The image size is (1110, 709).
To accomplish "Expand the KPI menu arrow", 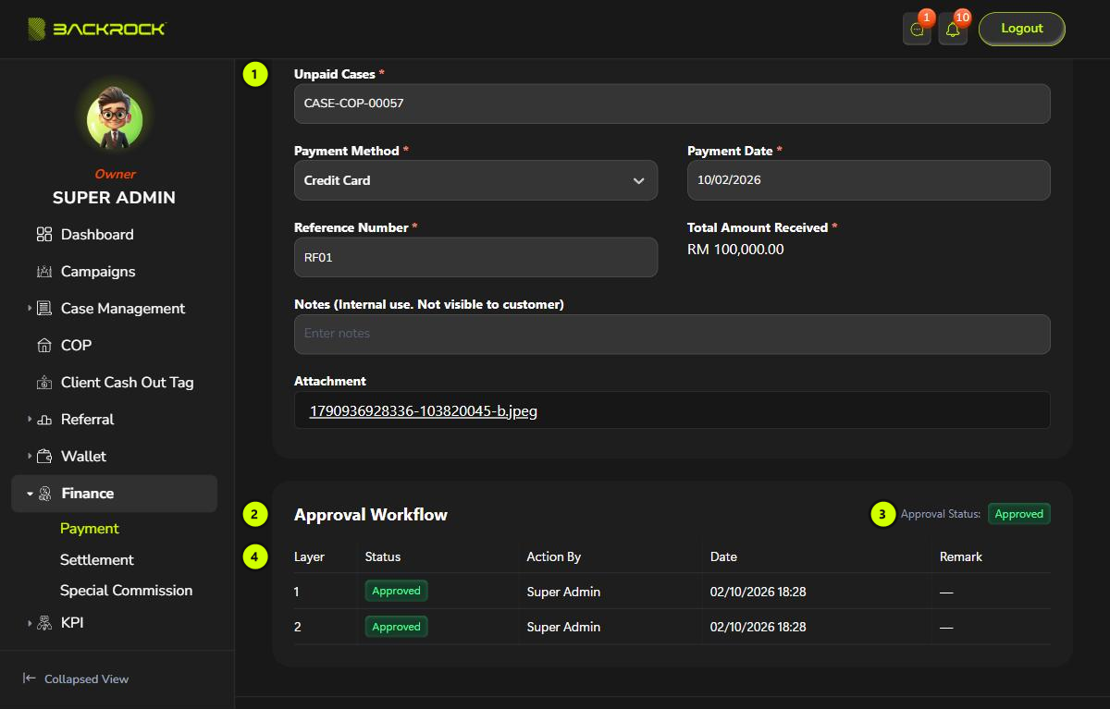I will click(x=30, y=623).
